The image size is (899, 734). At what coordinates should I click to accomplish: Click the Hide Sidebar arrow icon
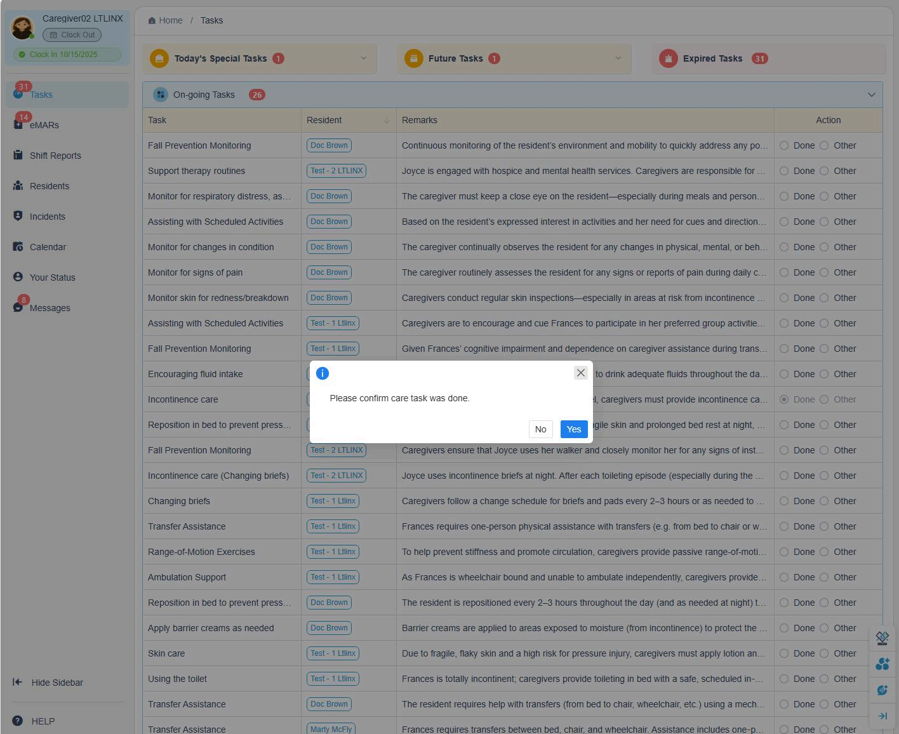(x=18, y=683)
